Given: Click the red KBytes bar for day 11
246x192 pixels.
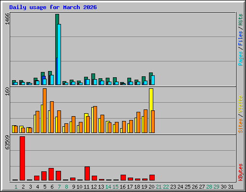Looking at the screenshot, I should [87, 174].
